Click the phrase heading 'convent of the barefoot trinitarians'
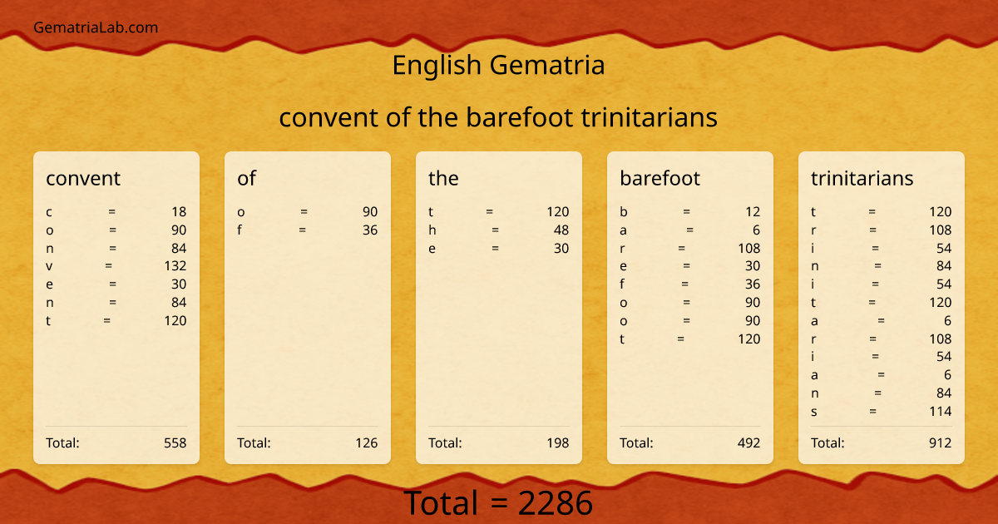 (498, 117)
